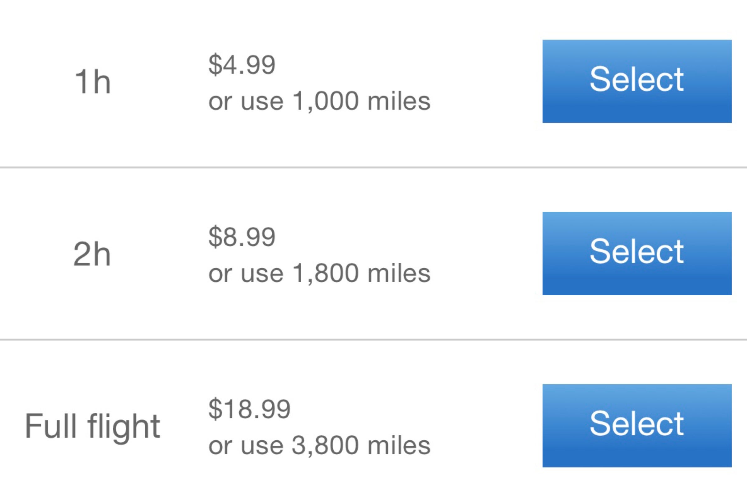Click the 'or use 3,800 miles' text

point(319,446)
